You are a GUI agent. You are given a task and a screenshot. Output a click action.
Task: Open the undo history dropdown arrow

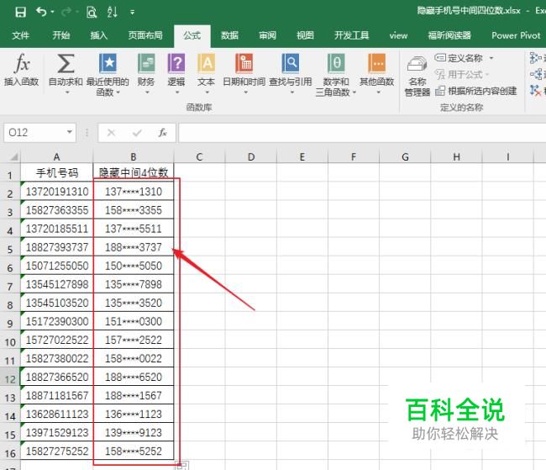tap(52, 13)
